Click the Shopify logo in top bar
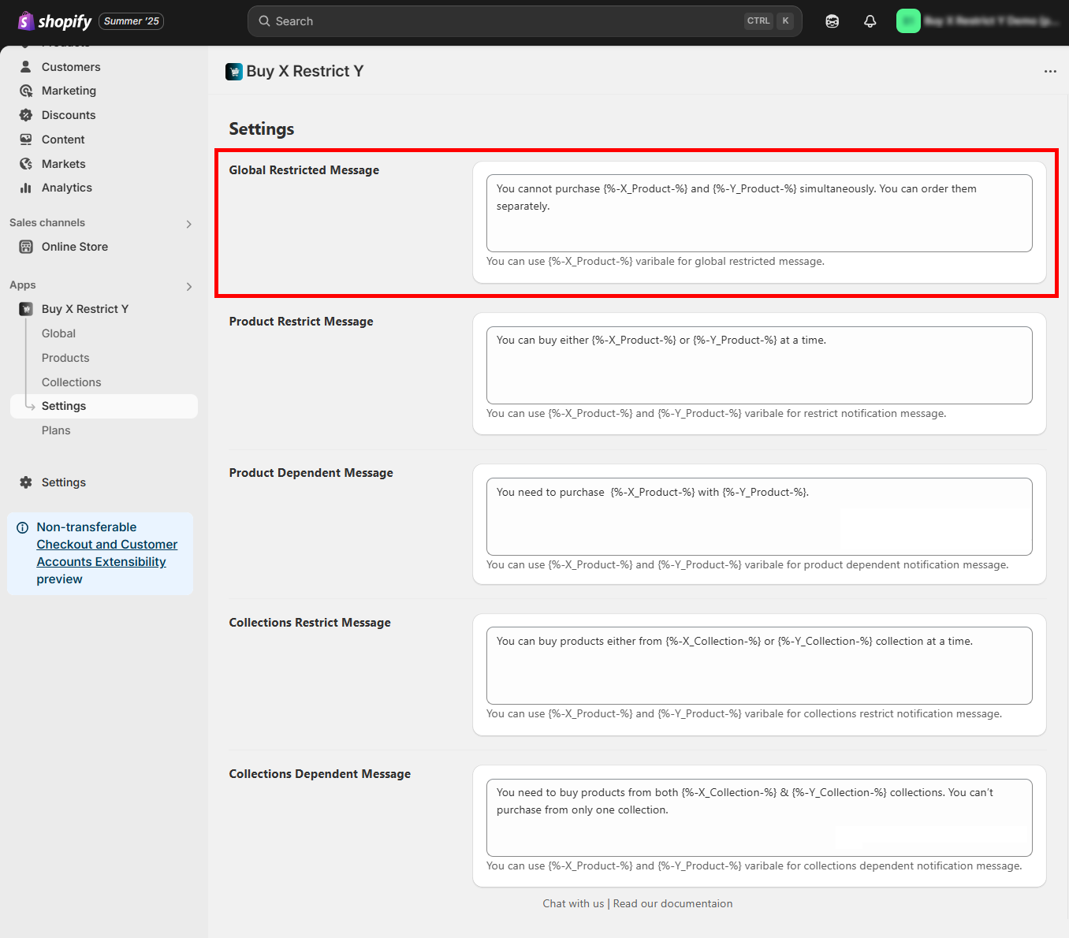 tap(54, 21)
